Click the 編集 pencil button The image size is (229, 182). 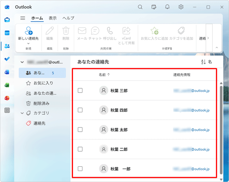click(50, 34)
